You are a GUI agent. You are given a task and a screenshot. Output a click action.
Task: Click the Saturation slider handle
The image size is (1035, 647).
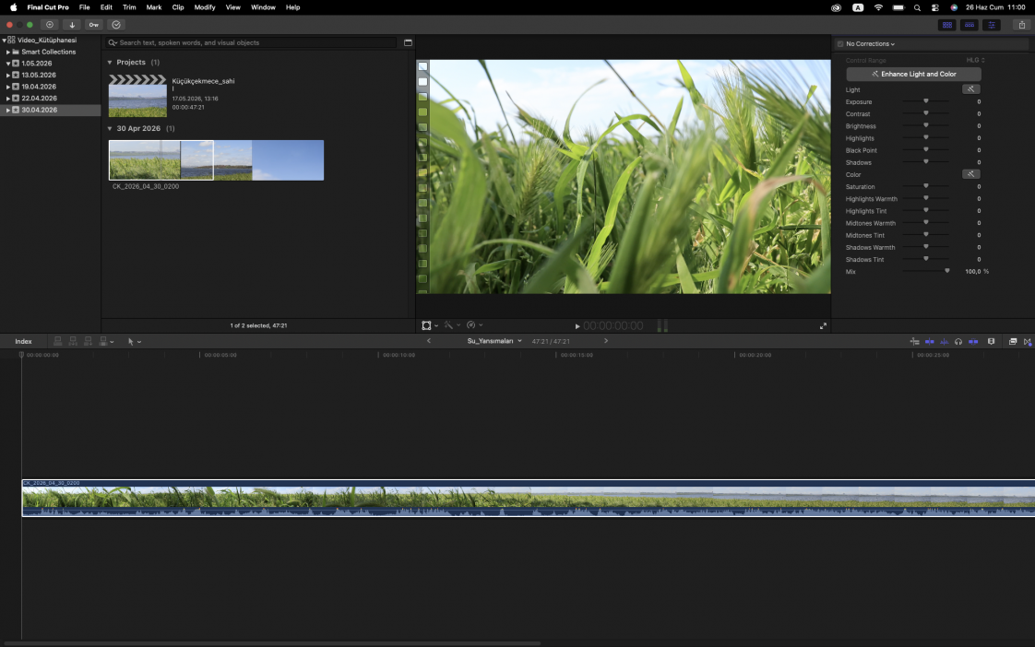click(x=925, y=187)
